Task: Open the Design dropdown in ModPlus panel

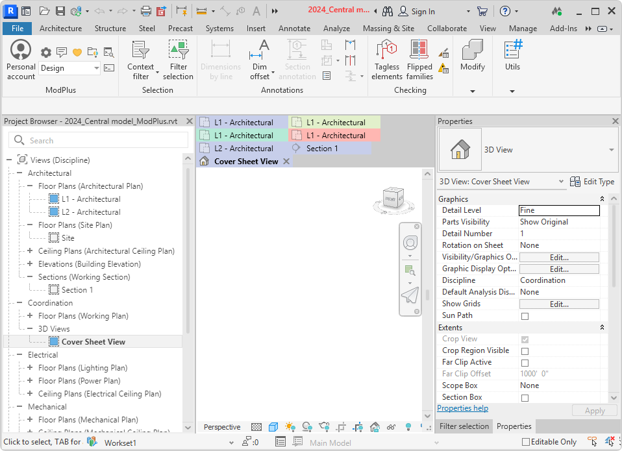Action: pos(96,68)
